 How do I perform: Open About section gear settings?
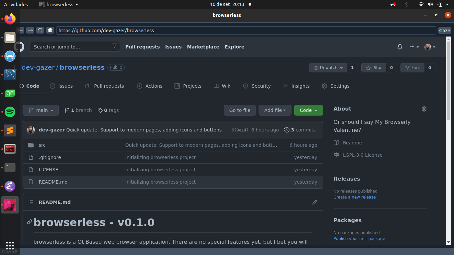click(424, 109)
